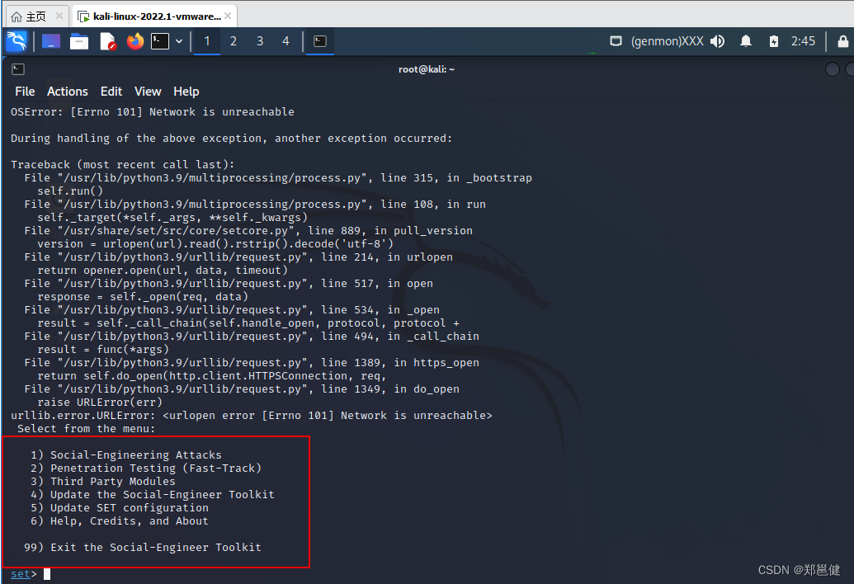Click "2) Penetration Testing (Fast-Track)" line

coord(146,468)
